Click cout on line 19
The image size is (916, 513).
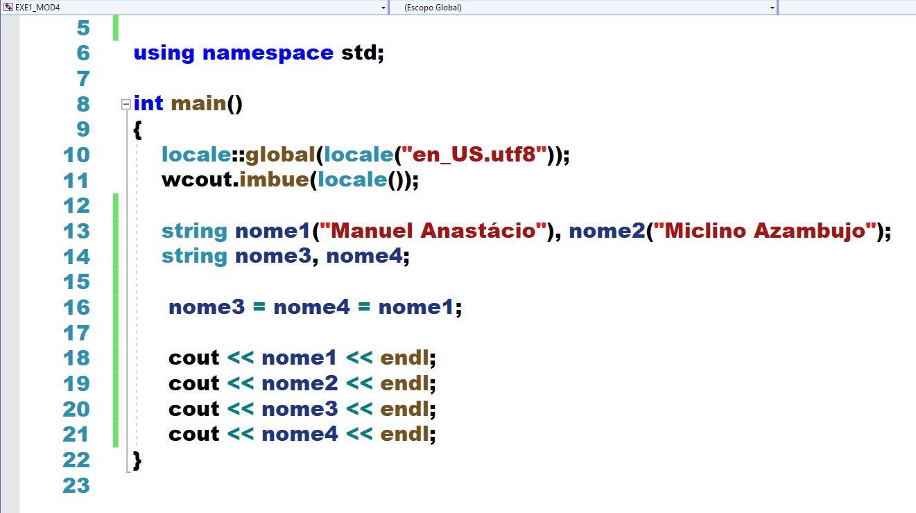click(193, 383)
